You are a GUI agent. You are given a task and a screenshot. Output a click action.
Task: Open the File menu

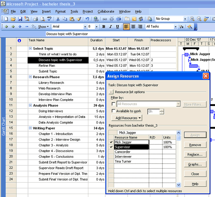pyautogui.click(x=13, y=12)
